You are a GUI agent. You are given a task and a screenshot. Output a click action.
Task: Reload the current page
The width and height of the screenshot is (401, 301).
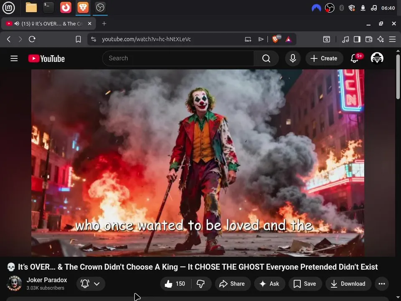pos(32,39)
